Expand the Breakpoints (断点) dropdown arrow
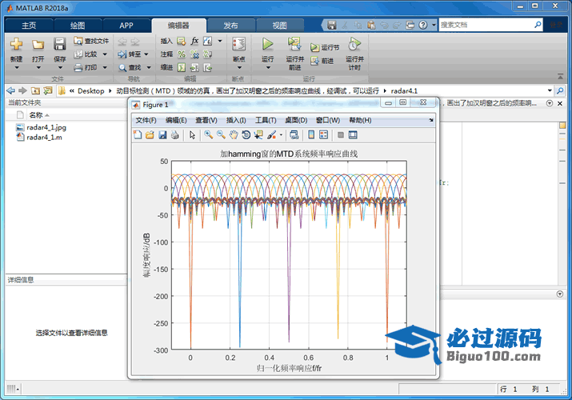Viewport: 572px width, 400px height. 239,68
